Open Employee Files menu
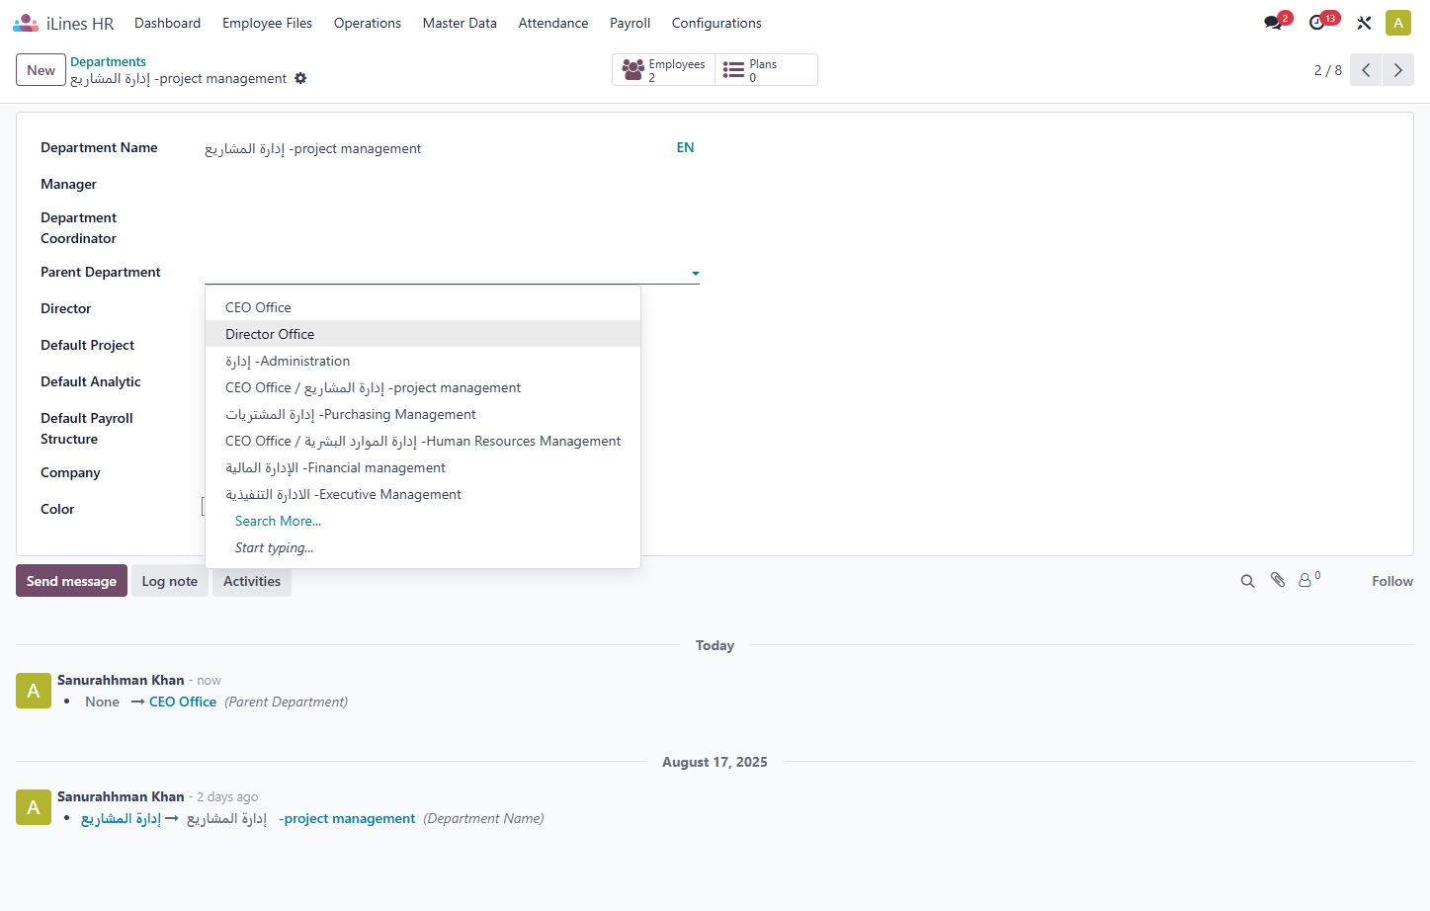1430x911 pixels. click(x=267, y=23)
